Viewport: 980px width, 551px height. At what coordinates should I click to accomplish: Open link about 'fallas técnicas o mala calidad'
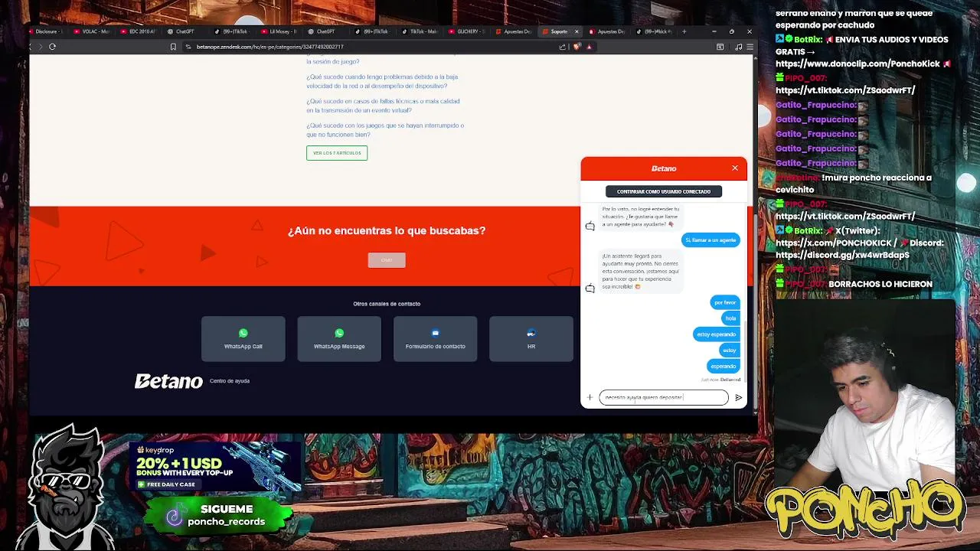tap(383, 106)
